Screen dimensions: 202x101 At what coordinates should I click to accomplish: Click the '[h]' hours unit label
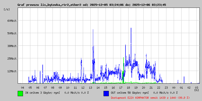coord(196,90)
